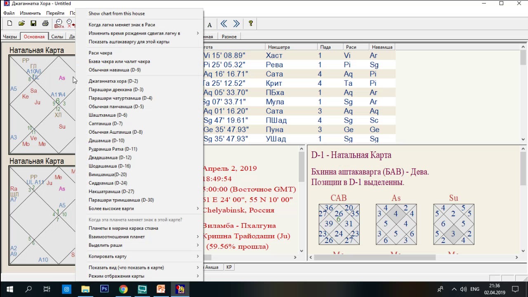Choose Дашамша (D-10)
Screen dimensions: 528x297
pyautogui.click(x=139, y=140)
